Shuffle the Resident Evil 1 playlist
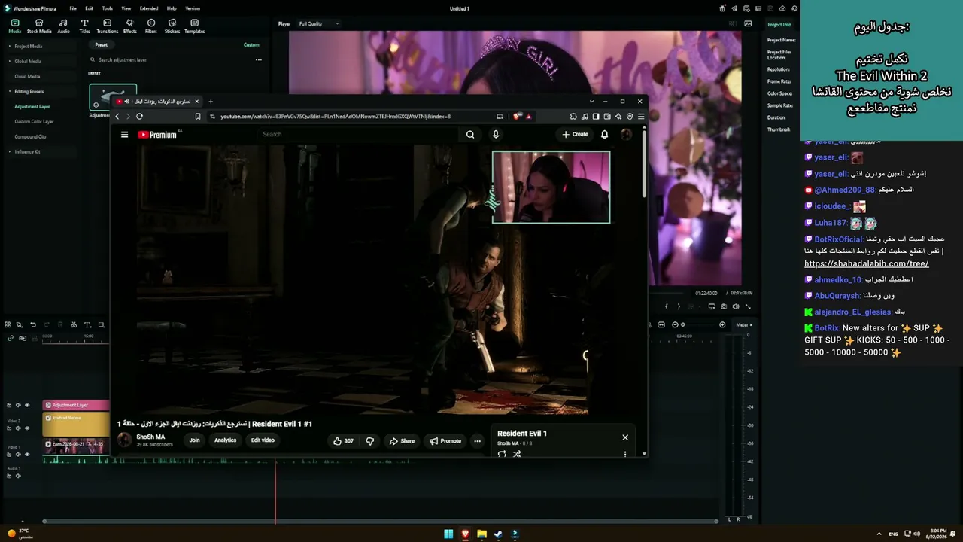 (517, 454)
